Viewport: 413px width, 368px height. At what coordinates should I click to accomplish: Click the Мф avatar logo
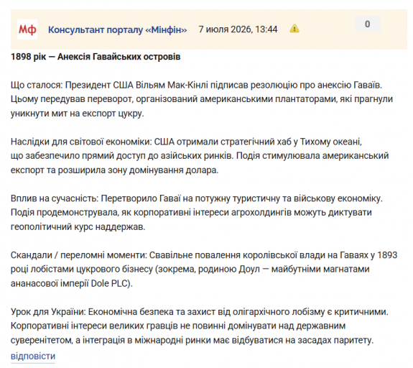click(27, 29)
